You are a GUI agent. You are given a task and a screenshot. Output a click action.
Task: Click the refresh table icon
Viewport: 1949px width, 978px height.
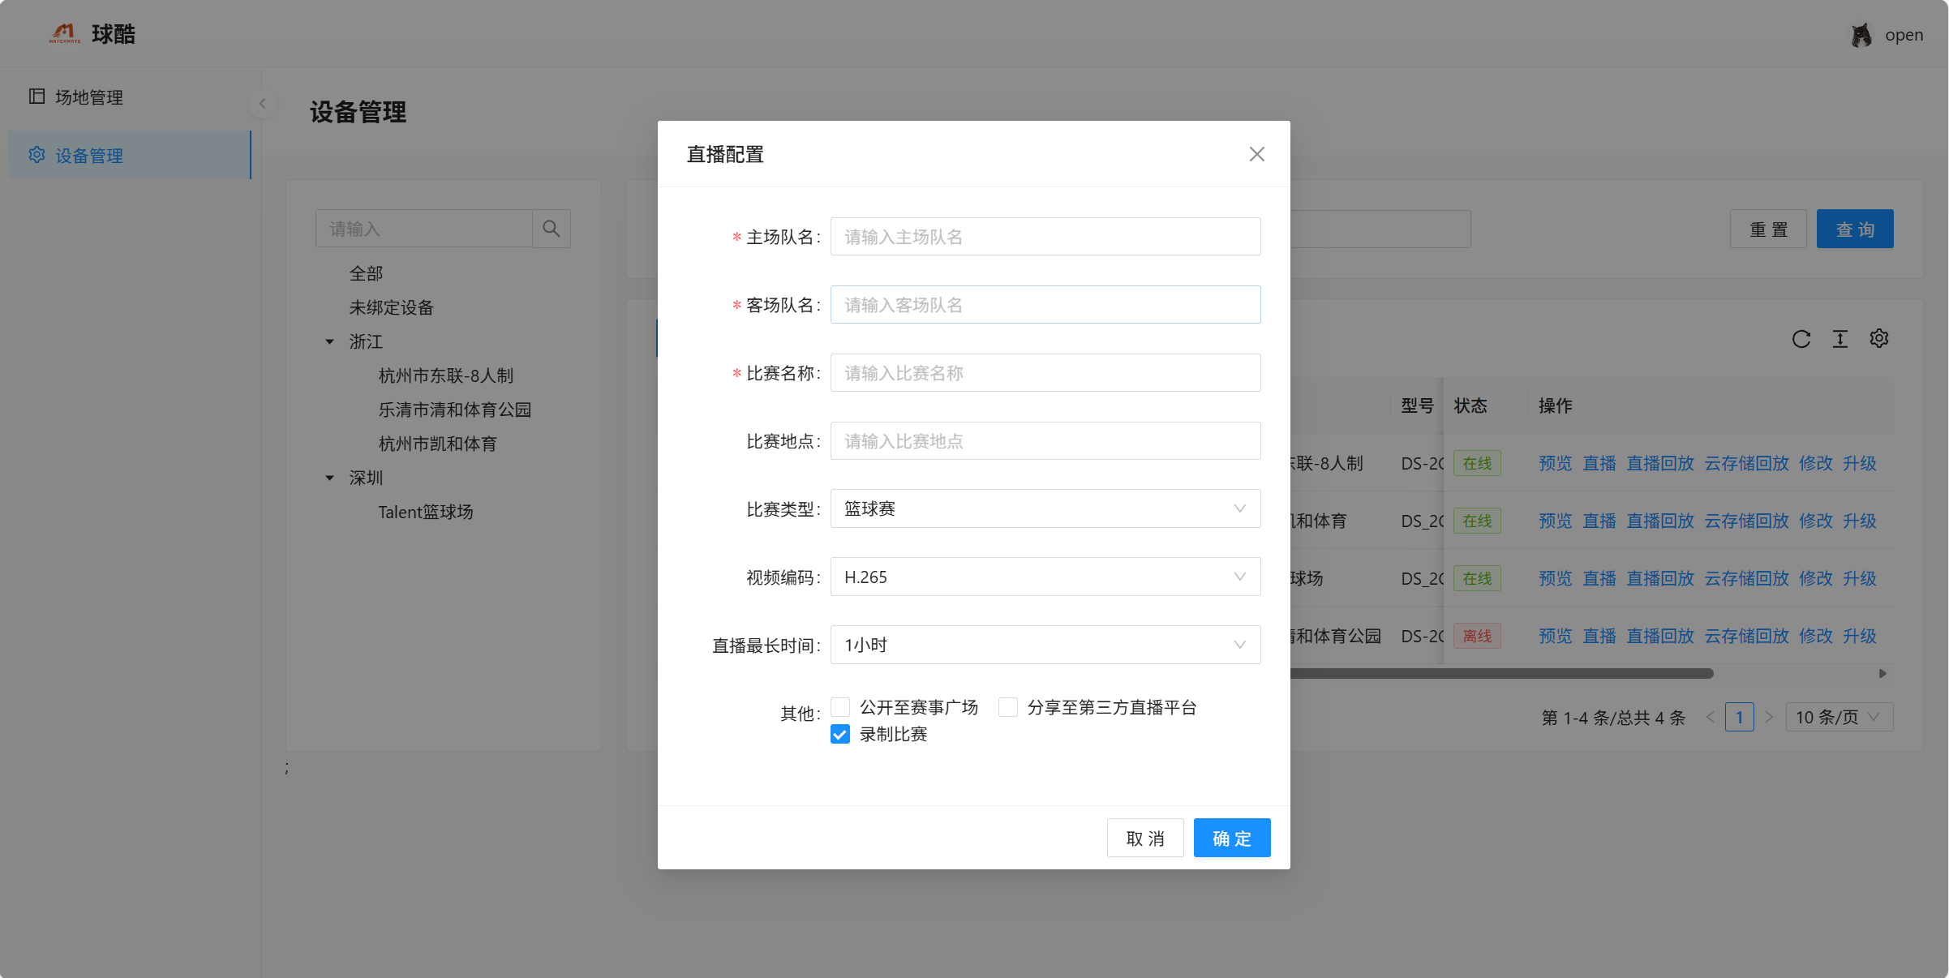tap(1801, 339)
